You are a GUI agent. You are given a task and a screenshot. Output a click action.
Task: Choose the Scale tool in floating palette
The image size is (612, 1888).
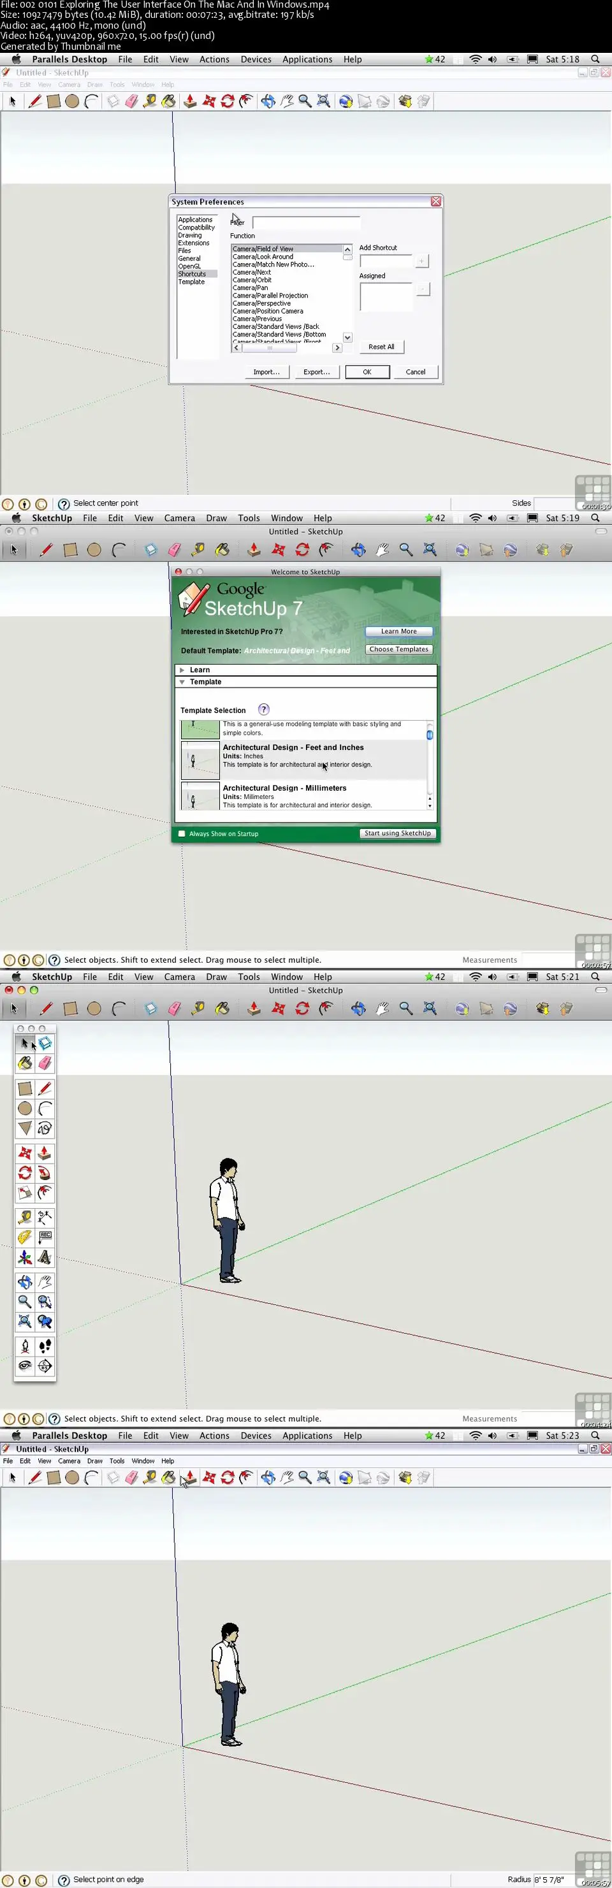25,1192
